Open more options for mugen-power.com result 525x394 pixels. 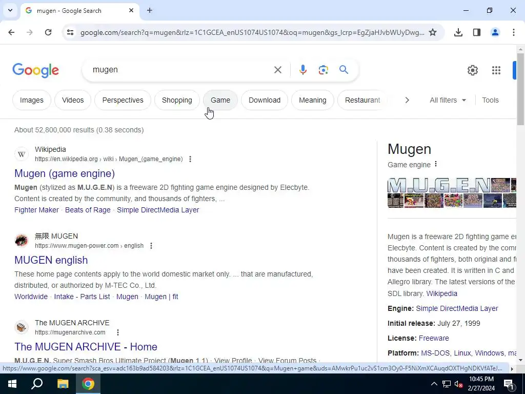[x=151, y=246]
